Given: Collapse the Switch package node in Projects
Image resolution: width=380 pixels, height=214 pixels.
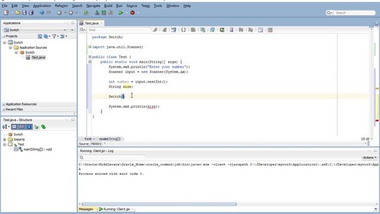Looking at the screenshot, I should coord(16,52).
